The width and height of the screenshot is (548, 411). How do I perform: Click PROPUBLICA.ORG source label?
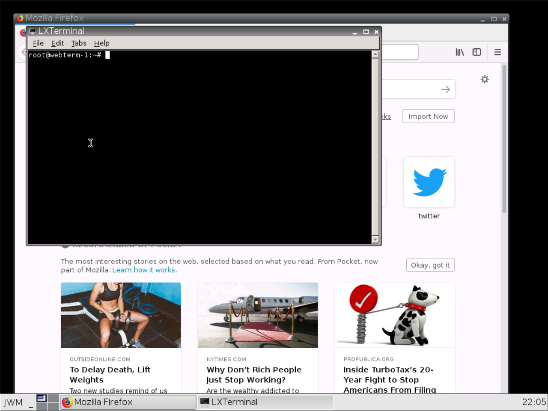tap(369, 359)
